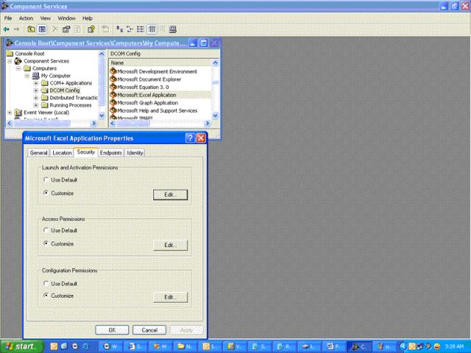Expand the Distributed Transaction node

tap(36, 98)
